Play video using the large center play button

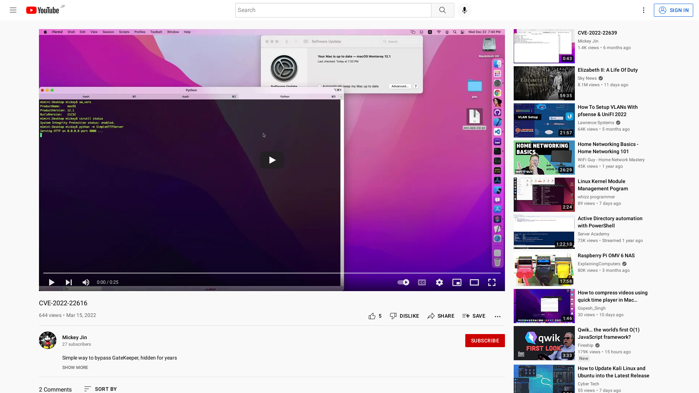272,160
